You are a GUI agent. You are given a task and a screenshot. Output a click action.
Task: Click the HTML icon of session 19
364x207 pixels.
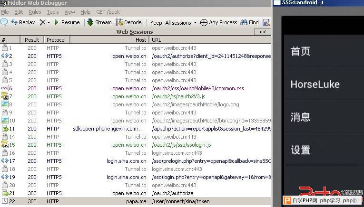[5, 177]
